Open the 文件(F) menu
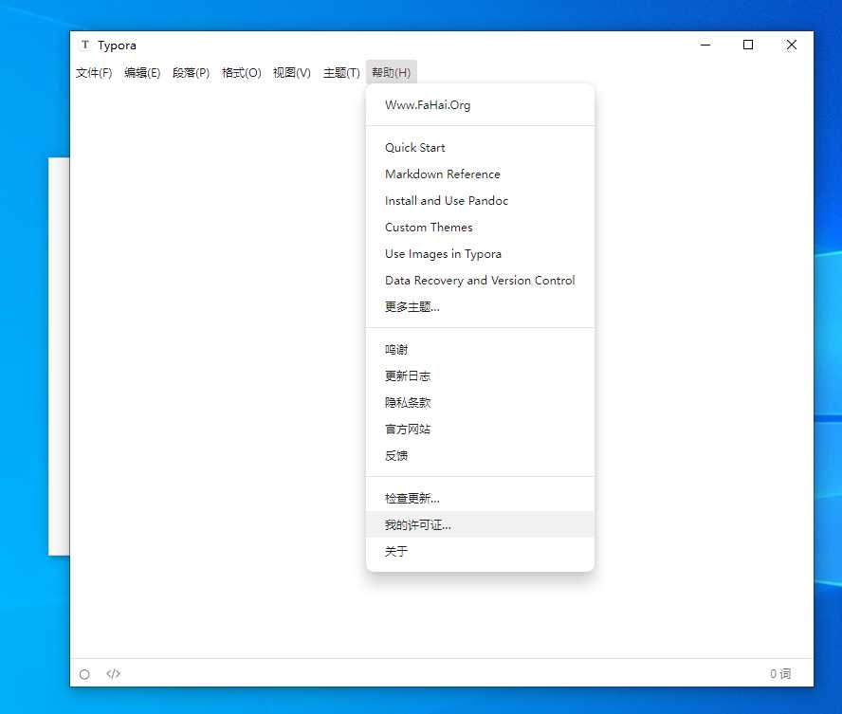Image resolution: width=842 pixels, height=714 pixels. tap(94, 72)
